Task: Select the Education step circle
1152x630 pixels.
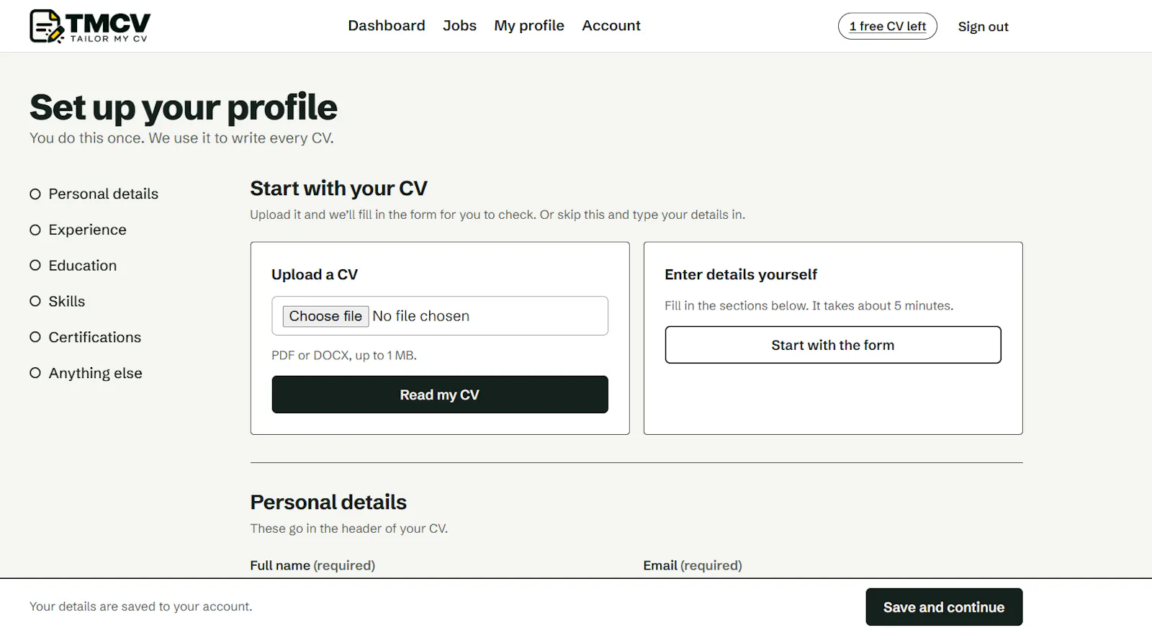Action: pos(35,266)
